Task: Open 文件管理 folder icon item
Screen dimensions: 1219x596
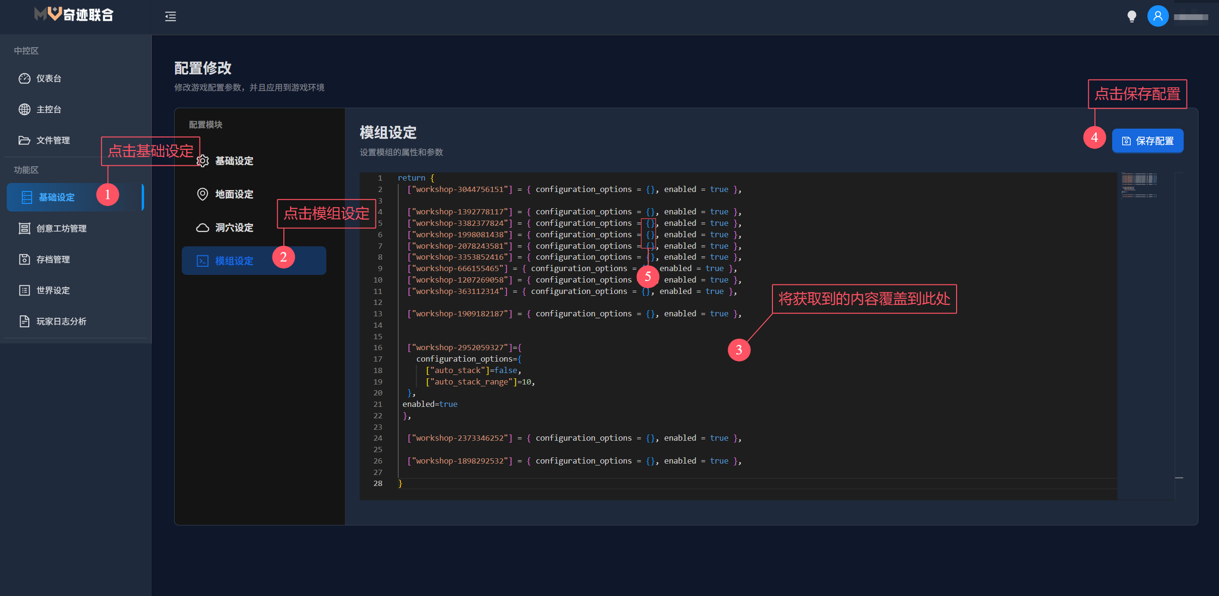Action: pos(52,141)
